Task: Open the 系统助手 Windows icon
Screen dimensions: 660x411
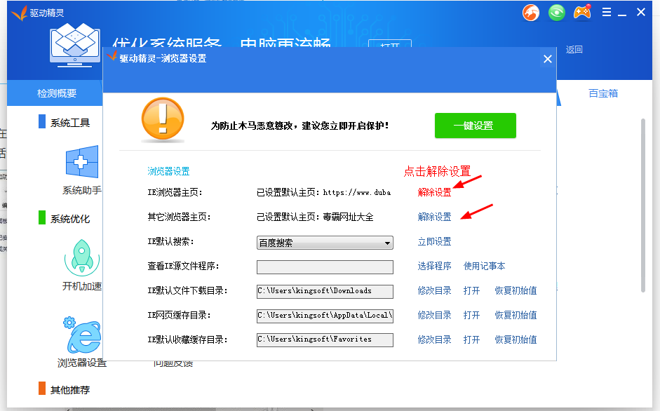Action: point(82,162)
